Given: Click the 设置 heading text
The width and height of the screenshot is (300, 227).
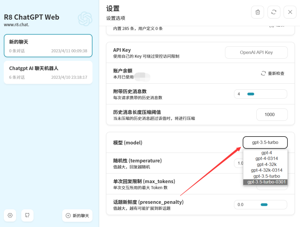Looking at the screenshot, I should pyautogui.click(x=113, y=9).
